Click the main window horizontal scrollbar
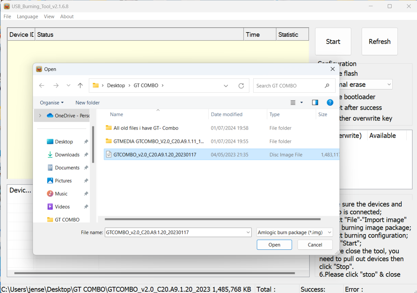 coord(155,273)
